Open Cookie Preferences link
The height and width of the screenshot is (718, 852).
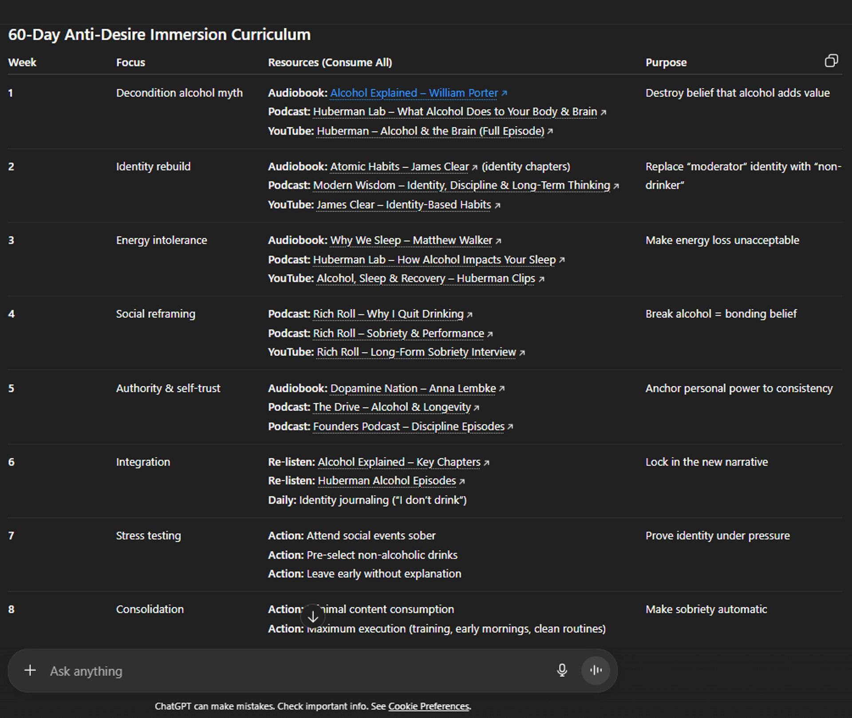pyautogui.click(x=429, y=706)
